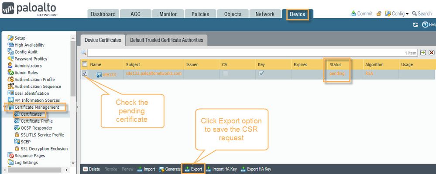The height and width of the screenshot is (174, 436).
Task: Open Default Trusted Certificate Authorities tab
Action: click(x=167, y=40)
